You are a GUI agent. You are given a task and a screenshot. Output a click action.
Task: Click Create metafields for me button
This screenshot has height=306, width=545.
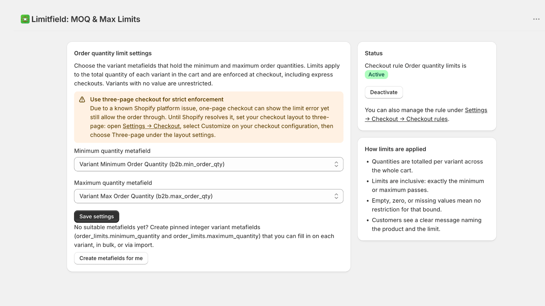click(x=111, y=258)
